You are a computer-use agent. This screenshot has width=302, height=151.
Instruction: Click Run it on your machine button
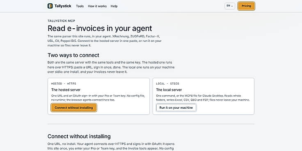pyautogui.click(x=176, y=108)
